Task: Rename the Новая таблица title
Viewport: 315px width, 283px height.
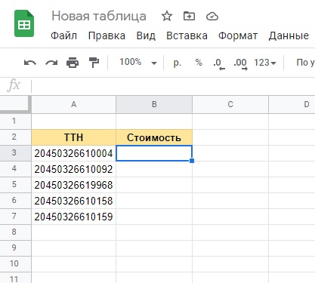Action: [x=99, y=17]
